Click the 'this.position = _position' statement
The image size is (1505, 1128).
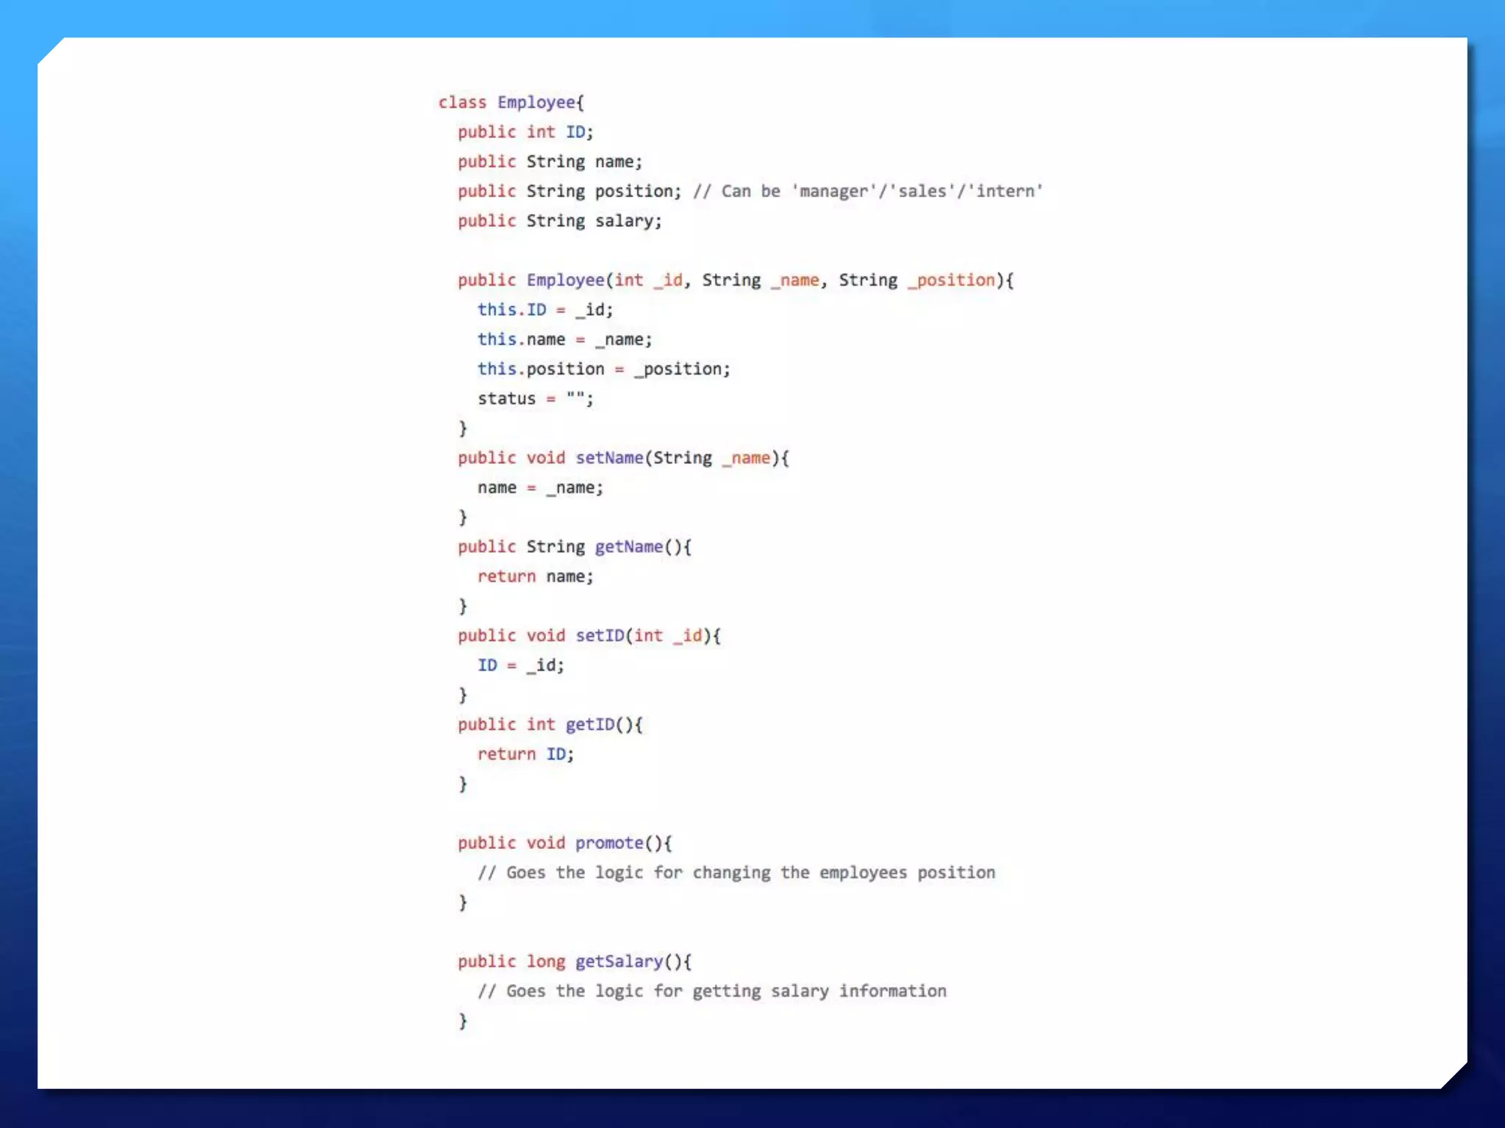(x=603, y=369)
